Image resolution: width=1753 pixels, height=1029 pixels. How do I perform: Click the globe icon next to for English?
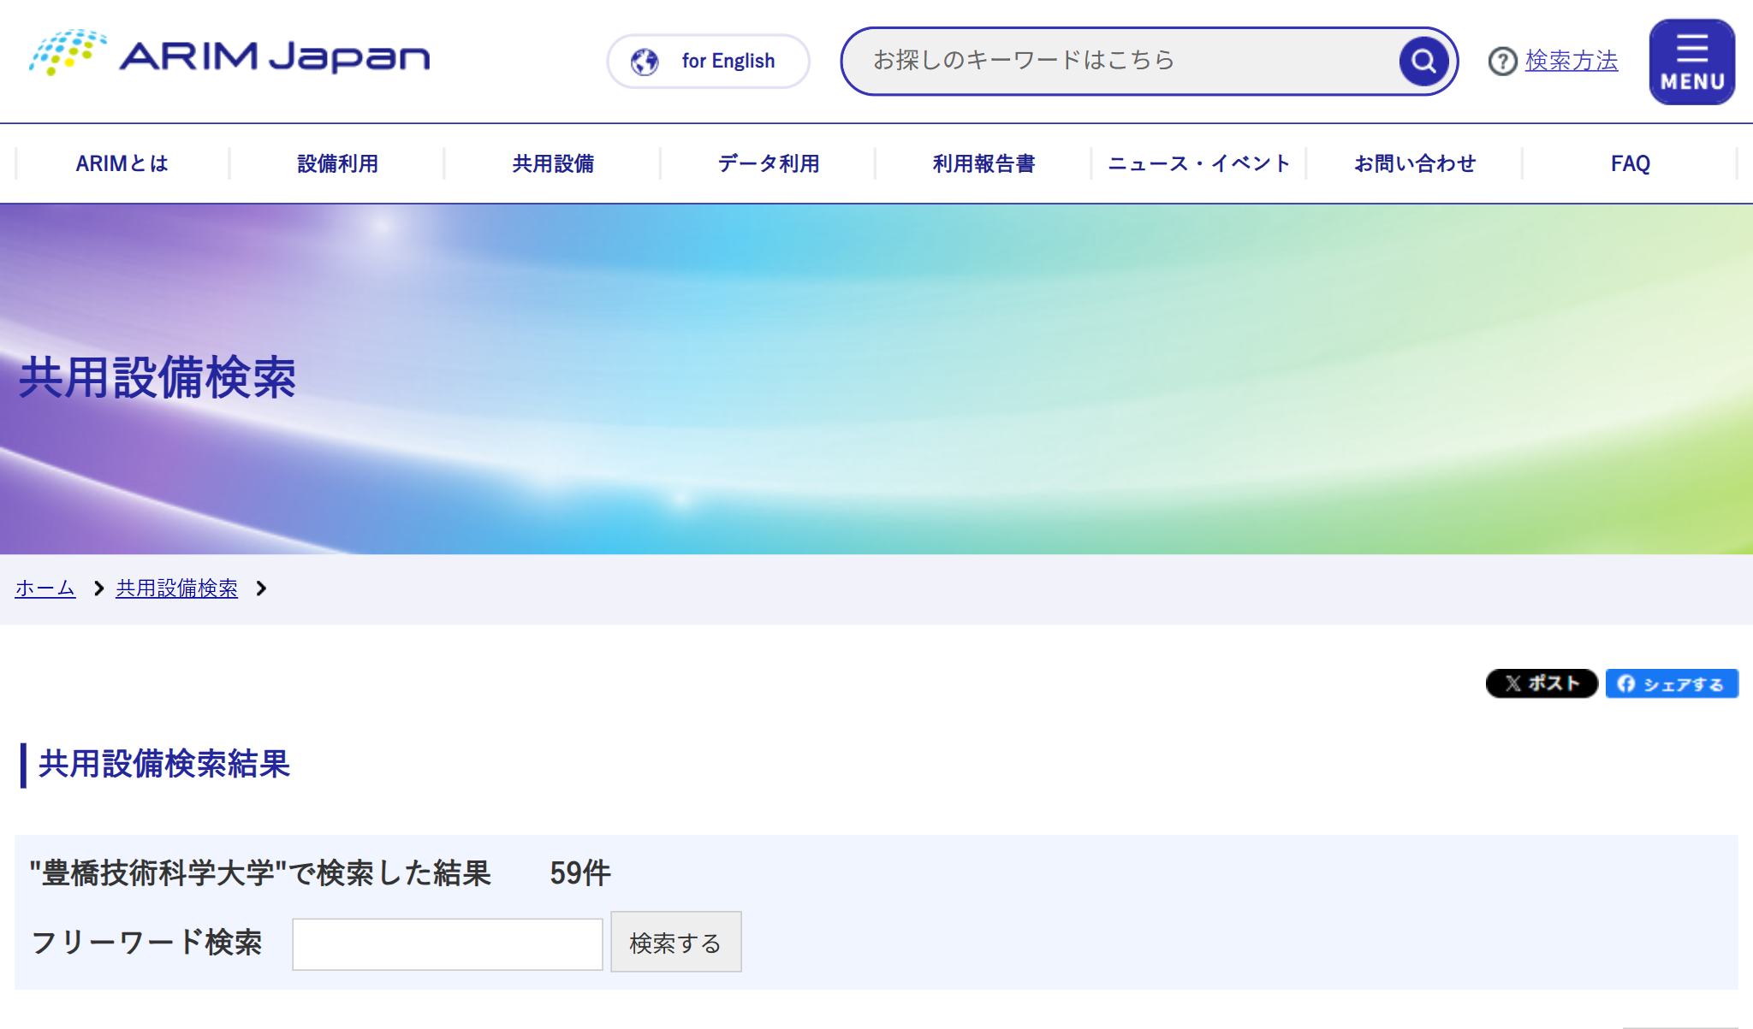coord(645,61)
